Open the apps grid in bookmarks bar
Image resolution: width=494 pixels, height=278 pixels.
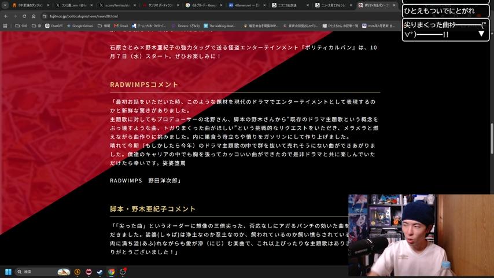pos(5,26)
